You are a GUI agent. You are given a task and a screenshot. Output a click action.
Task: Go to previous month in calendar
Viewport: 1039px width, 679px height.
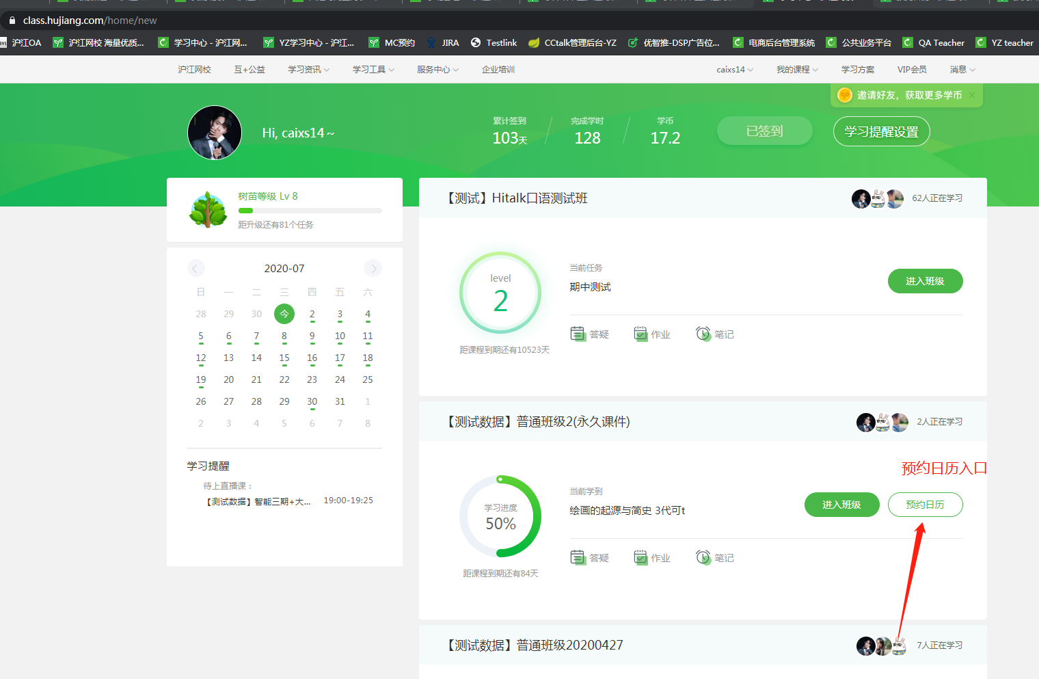[195, 268]
